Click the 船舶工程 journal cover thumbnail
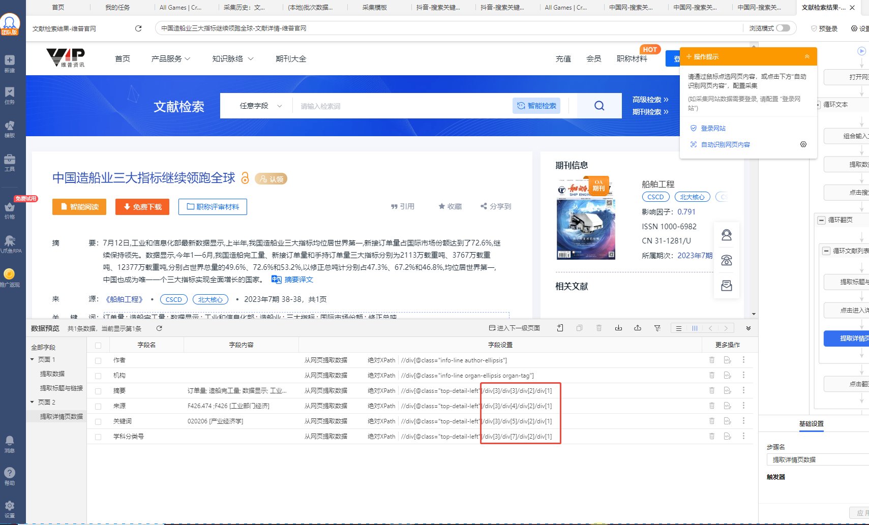Screen dimensions: 869x525 point(586,218)
